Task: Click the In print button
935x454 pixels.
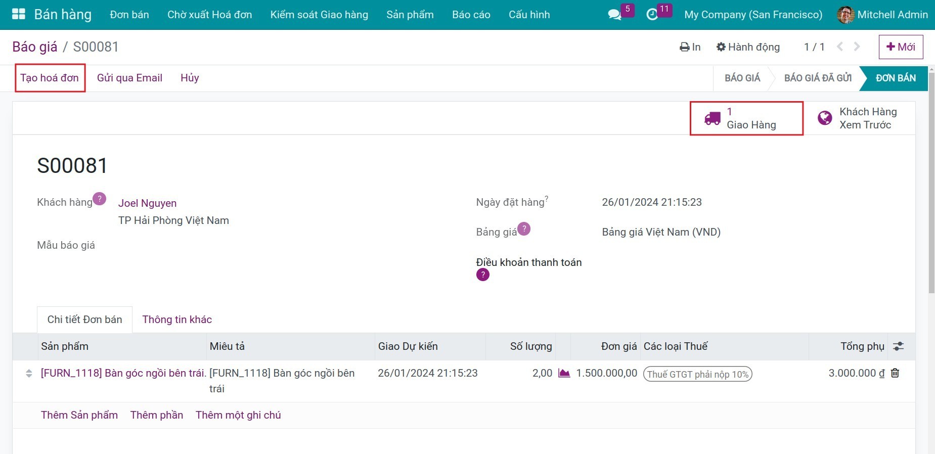Action: tap(690, 47)
